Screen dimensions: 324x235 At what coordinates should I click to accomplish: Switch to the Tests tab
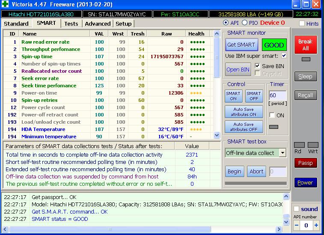(x=71, y=24)
